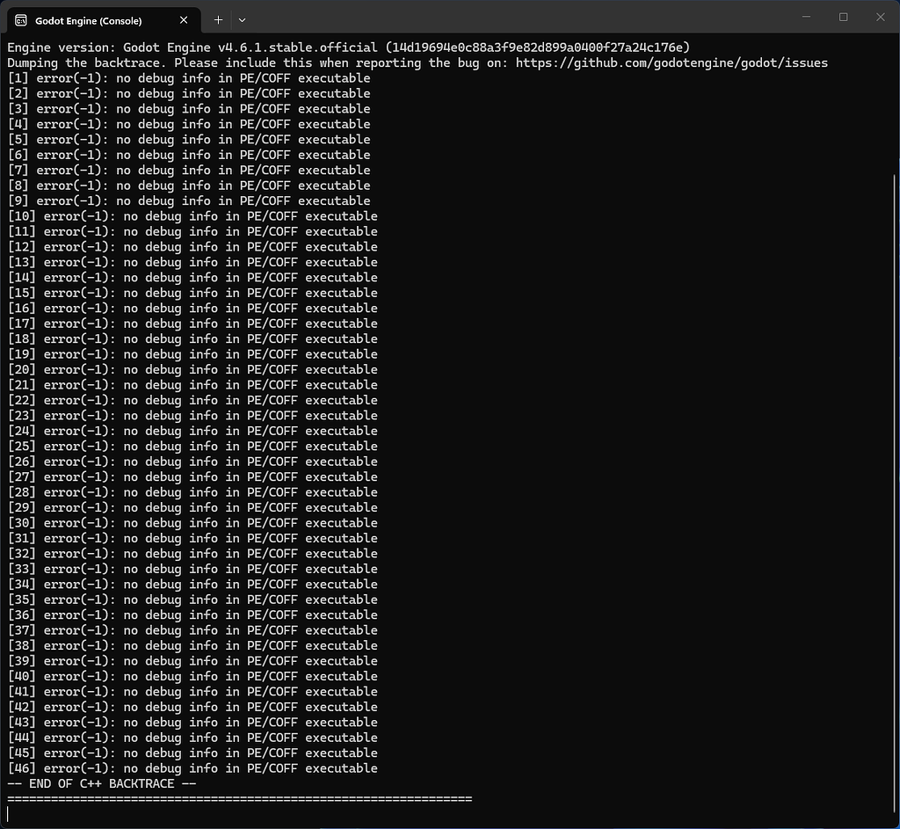900x829 pixels.
Task: Click backtrace line [26]
Action: tap(192, 462)
